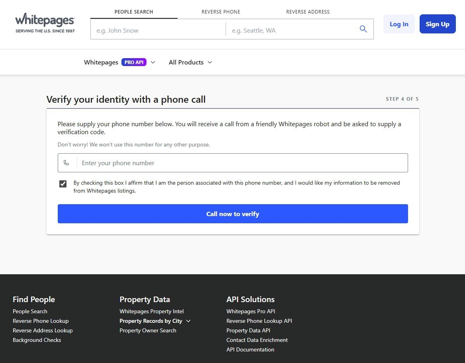Image resolution: width=465 pixels, height=363 pixels.
Task: Switch to the Reverse Phone tab
Action: [221, 12]
